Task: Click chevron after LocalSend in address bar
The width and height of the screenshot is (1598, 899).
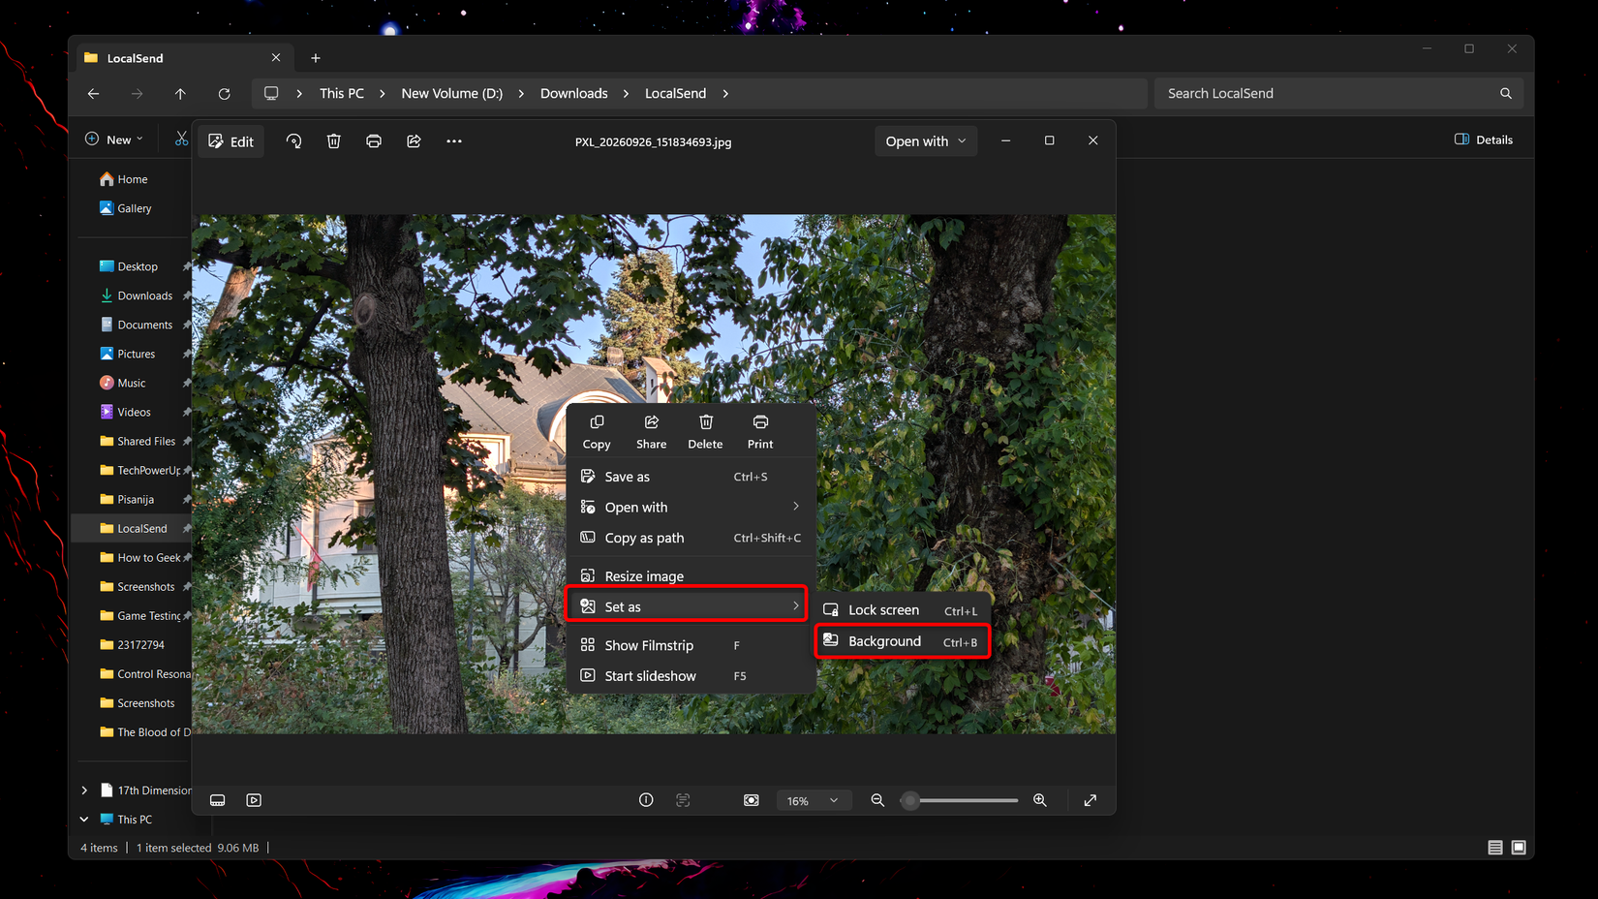Action: coord(725,94)
